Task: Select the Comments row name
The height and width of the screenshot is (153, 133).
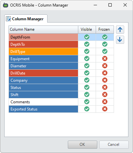Action: (43, 102)
